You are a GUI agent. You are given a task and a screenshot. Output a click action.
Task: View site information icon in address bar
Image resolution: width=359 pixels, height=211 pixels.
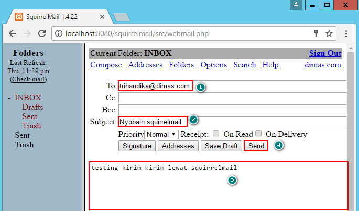59,33
